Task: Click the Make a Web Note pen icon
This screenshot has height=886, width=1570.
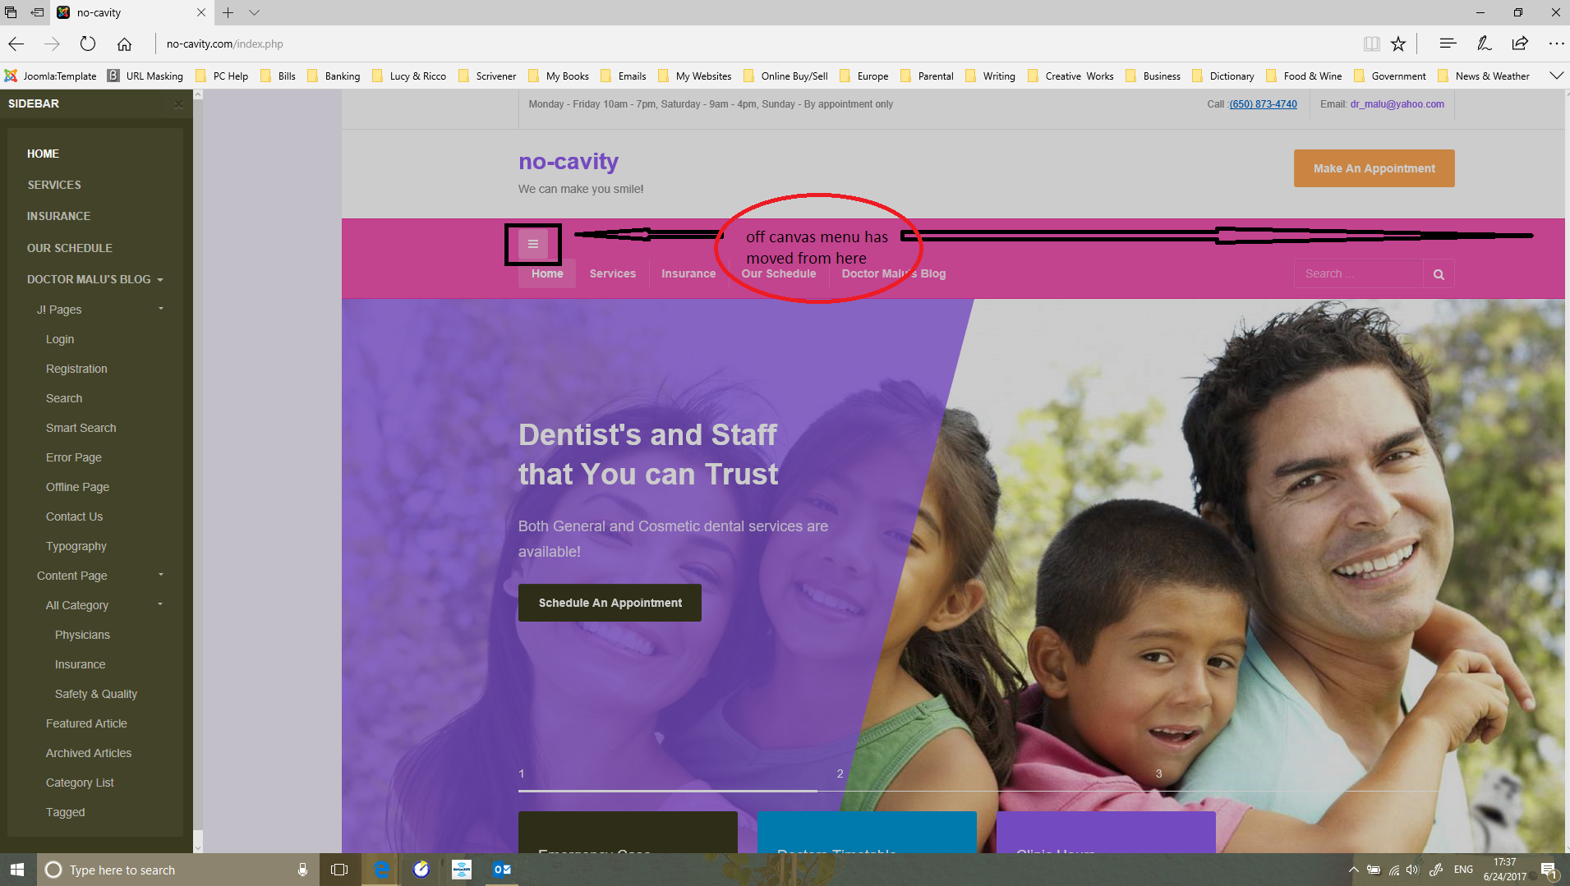Action: [1484, 44]
